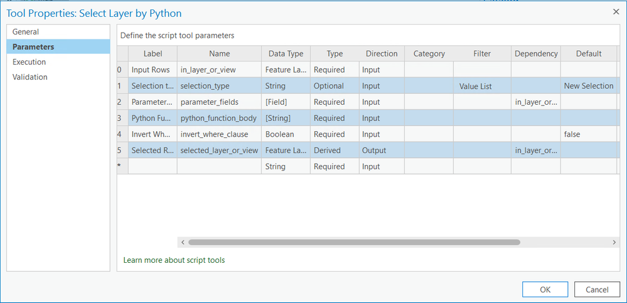The image size is (627, 303).
Task: Open Direction cell for selected_layer_or_view row
Action: click(382, 151)
